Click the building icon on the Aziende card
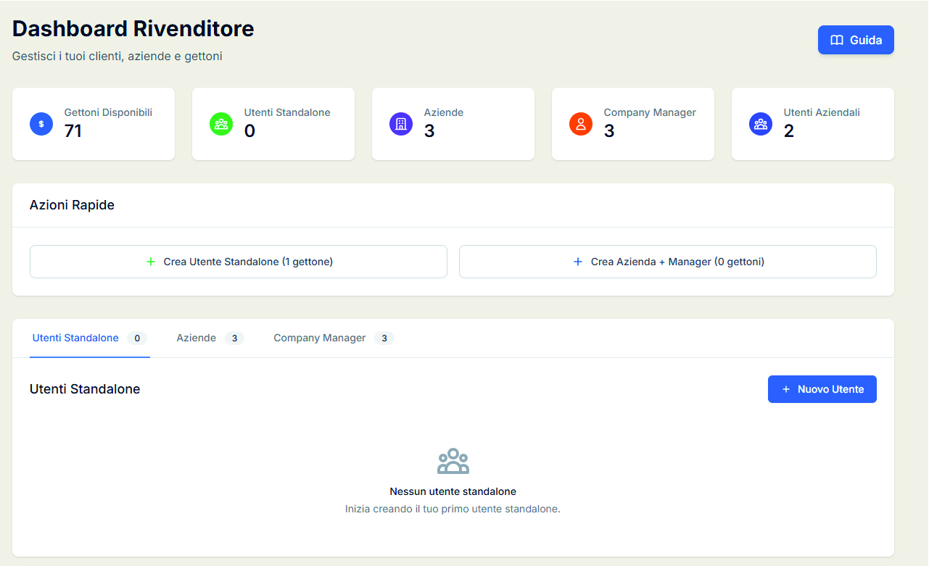The image size is (929, 566). [401, 124]
